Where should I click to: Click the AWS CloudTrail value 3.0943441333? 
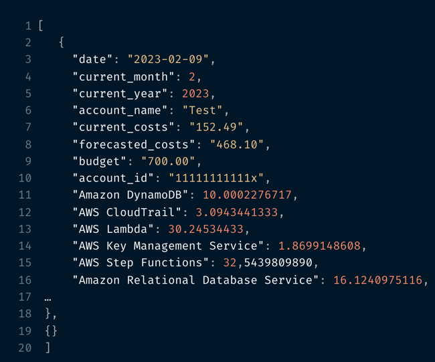coord(237,212)
